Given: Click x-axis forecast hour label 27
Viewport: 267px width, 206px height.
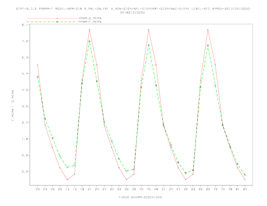Looking at the screenshot, I should (x=104, y=189).
